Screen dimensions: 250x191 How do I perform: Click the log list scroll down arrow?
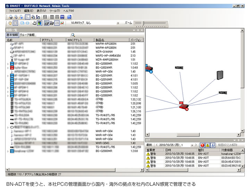click(x=242, y=166)
